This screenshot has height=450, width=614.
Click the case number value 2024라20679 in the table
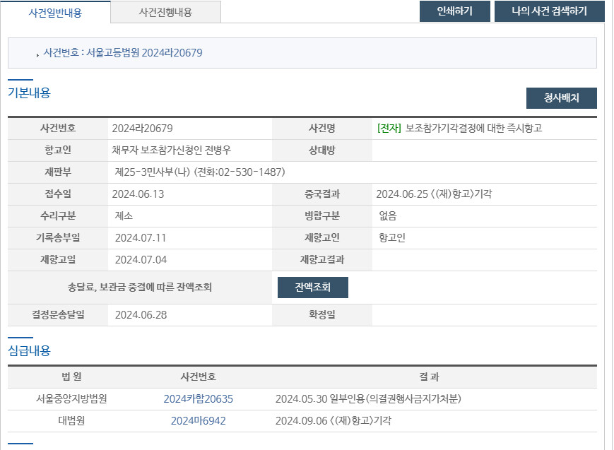(x=142, y=129)
